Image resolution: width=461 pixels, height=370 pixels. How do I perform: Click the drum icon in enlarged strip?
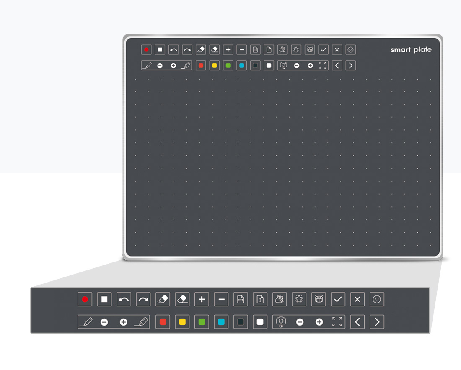tap(319, 299)
